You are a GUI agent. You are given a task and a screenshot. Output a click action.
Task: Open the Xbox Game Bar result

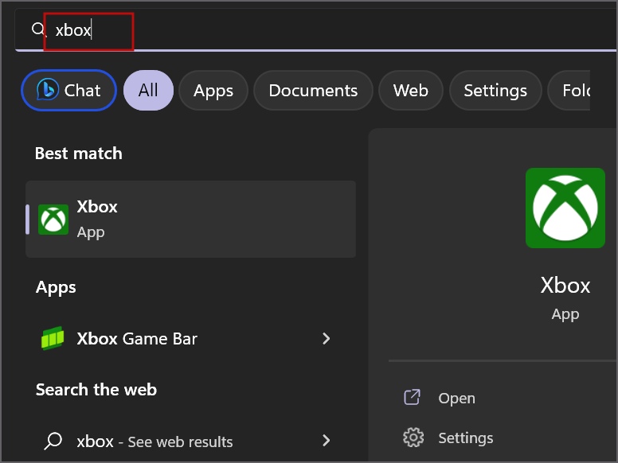coord(191,339)
